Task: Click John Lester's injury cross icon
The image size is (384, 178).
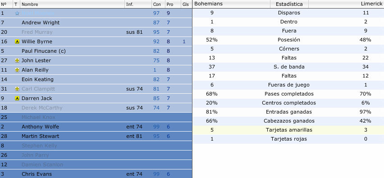Action: pyautogui.click(x=17, y=60)
